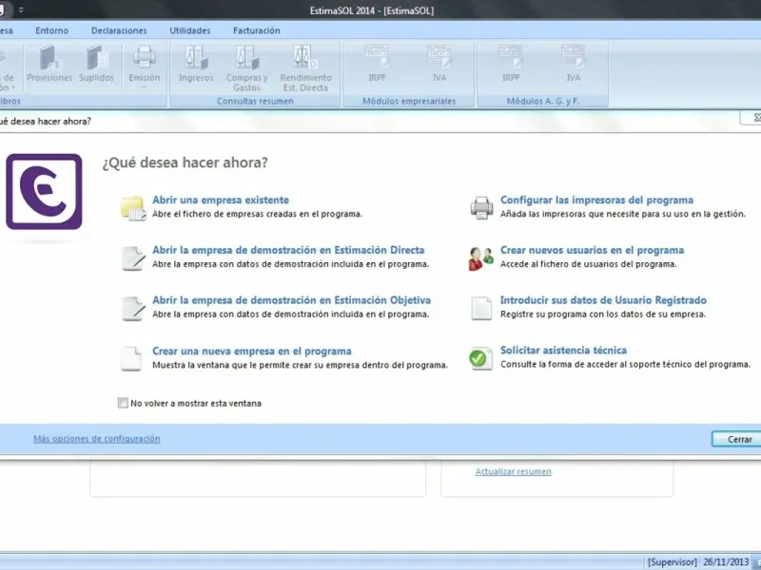
Task: Check No volver a mostrar esta ventana
Action: pyautogui.click(x=123, y=403)
